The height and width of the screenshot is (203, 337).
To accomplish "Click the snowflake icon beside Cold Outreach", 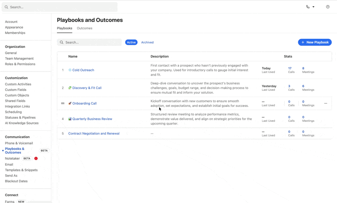I will [70, 70].
